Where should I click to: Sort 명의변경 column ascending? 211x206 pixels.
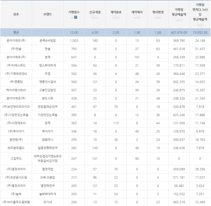click(x=156, y=17)
